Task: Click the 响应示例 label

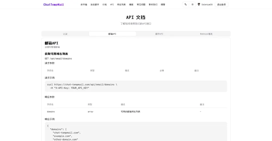Action: point(50,119)
